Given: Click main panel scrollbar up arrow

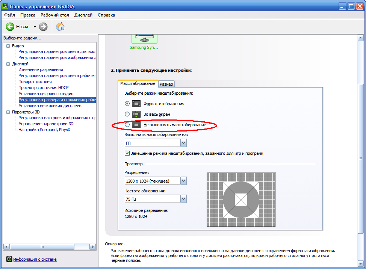Looking at the screenshot, I should click(361, 38).
